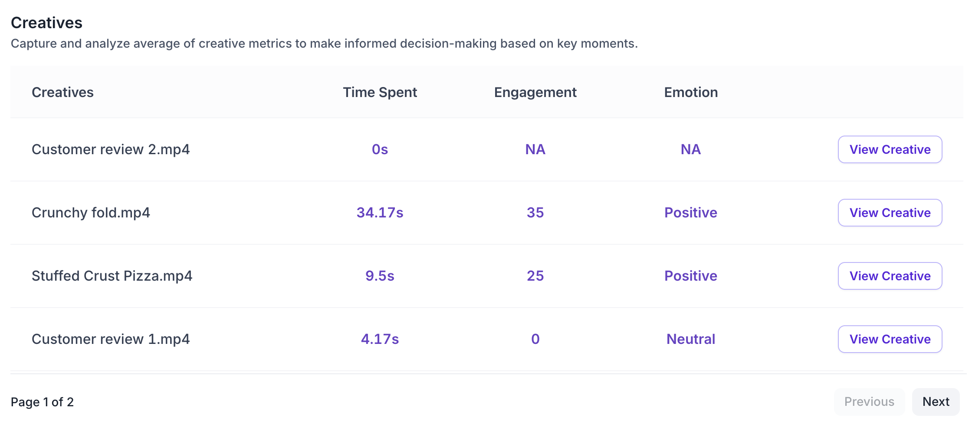Click the Page 1 of 2 indicator
Screen dimensions: 972x434
(x=42, y=402)
